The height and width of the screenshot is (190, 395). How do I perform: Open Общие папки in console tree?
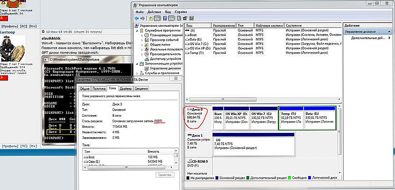[160, 45]
